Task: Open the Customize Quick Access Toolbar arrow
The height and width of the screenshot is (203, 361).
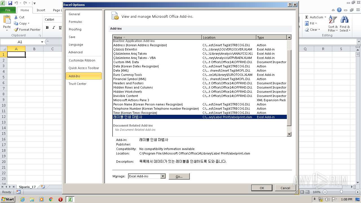Action: [34, 3]
